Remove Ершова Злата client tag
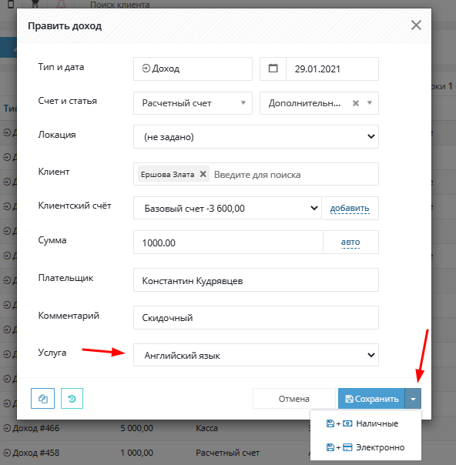 pos(203,174)
